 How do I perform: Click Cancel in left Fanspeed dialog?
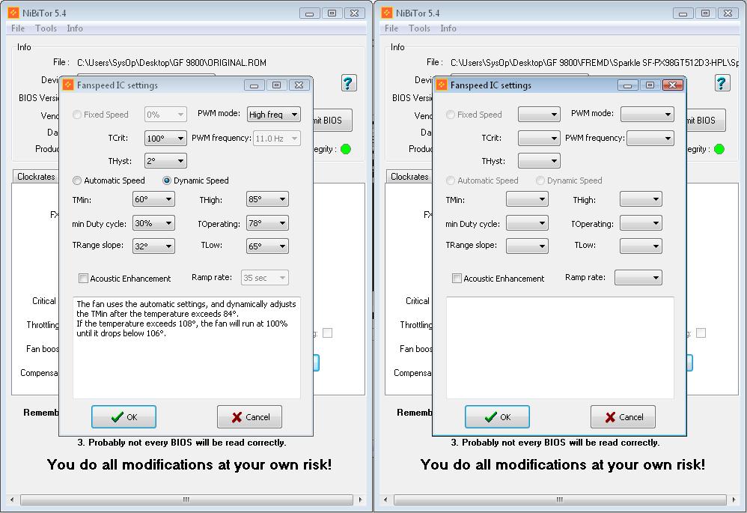[x=250, y=417]
